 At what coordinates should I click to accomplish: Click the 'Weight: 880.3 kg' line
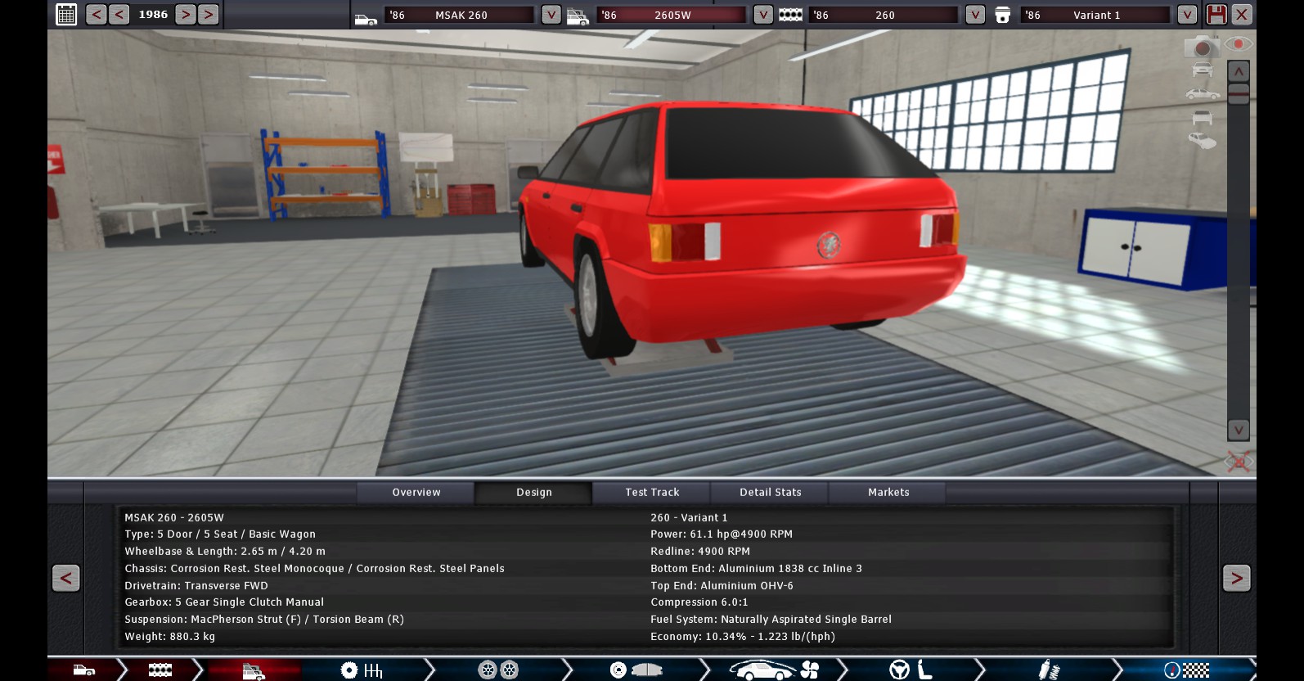(169, 636)
